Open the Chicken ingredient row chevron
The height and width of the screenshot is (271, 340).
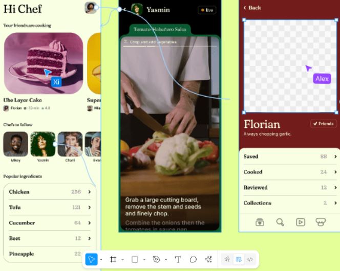[89, 192]
